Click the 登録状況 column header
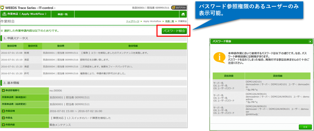Screen dimensions: 314x131 tap(33, 46)
